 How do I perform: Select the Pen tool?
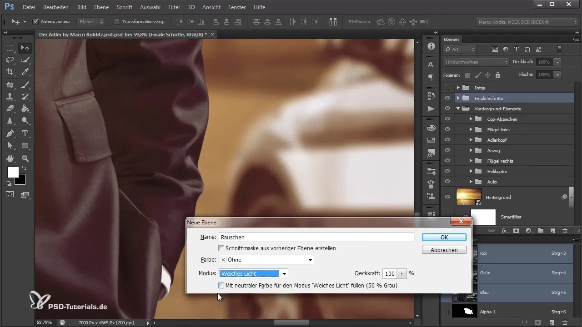coord(10,134)
